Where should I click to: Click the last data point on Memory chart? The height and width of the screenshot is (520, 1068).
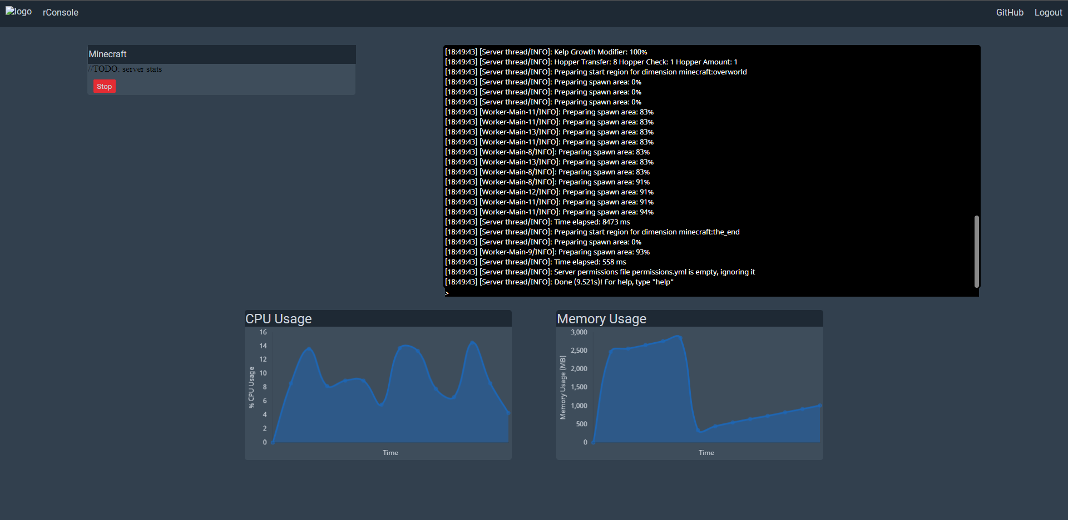[819, 406]
